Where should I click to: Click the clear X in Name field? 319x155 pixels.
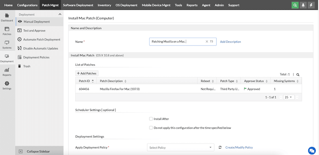pos(207,42)
